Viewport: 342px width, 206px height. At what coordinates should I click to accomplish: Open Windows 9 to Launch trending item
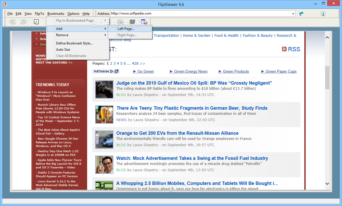point(56,96)
